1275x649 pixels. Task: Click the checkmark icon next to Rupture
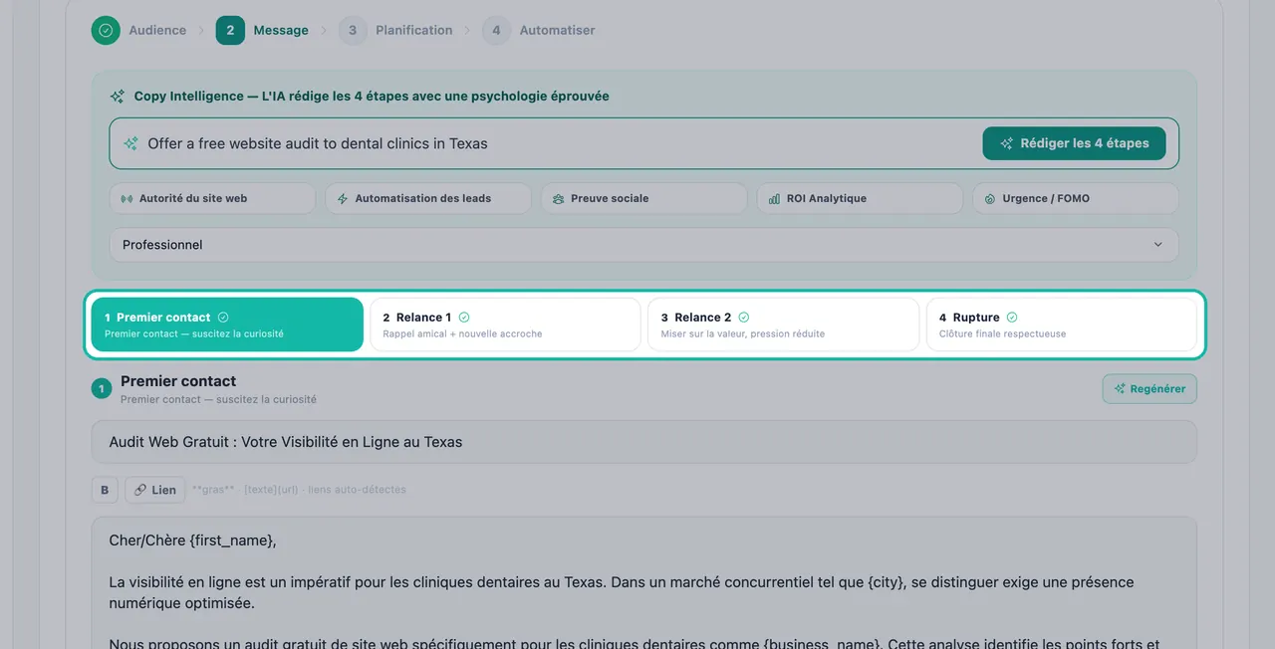pos(1012,318)
